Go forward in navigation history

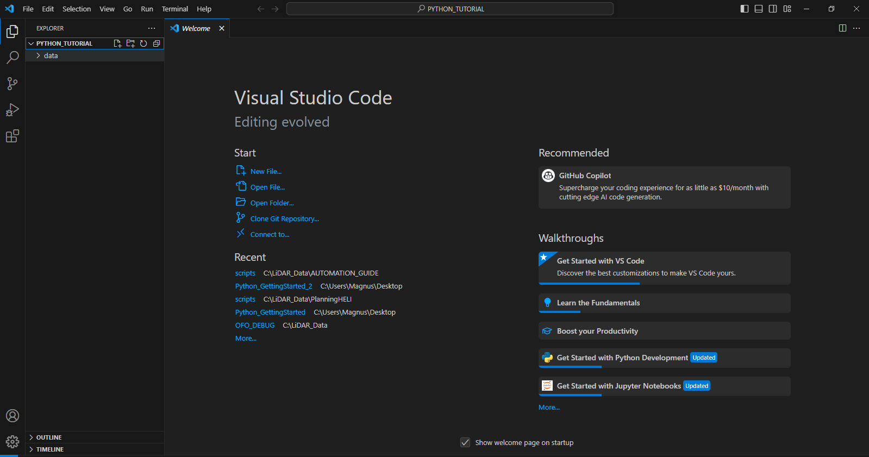(275, 9)
